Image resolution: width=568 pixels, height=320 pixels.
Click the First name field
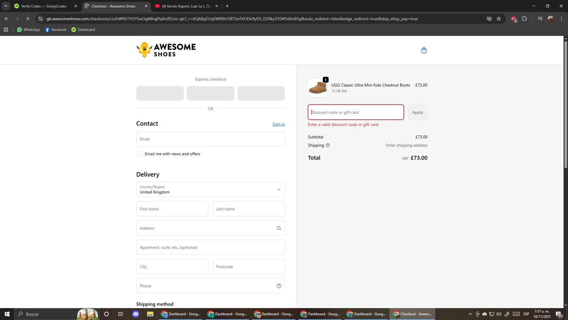172,209
